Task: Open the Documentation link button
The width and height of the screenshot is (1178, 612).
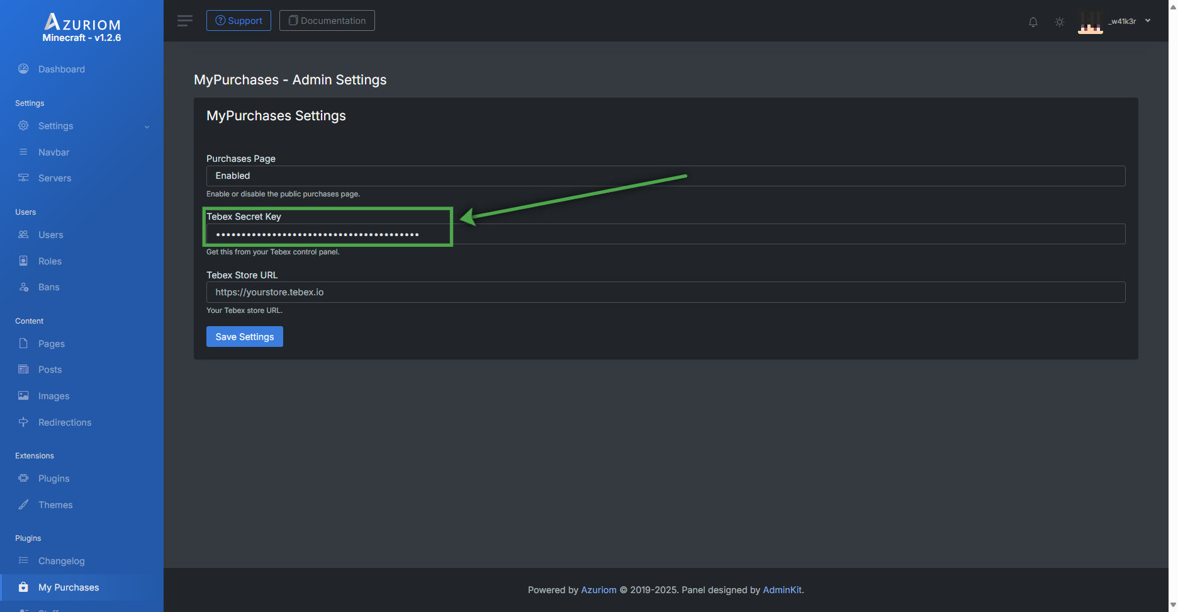Action: tap(327, 21)
